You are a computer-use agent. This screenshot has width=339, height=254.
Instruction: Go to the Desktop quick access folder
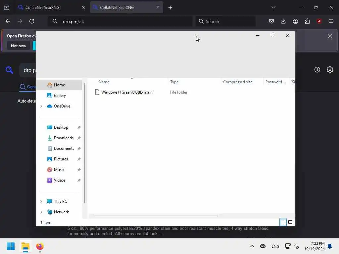point(61,127)
